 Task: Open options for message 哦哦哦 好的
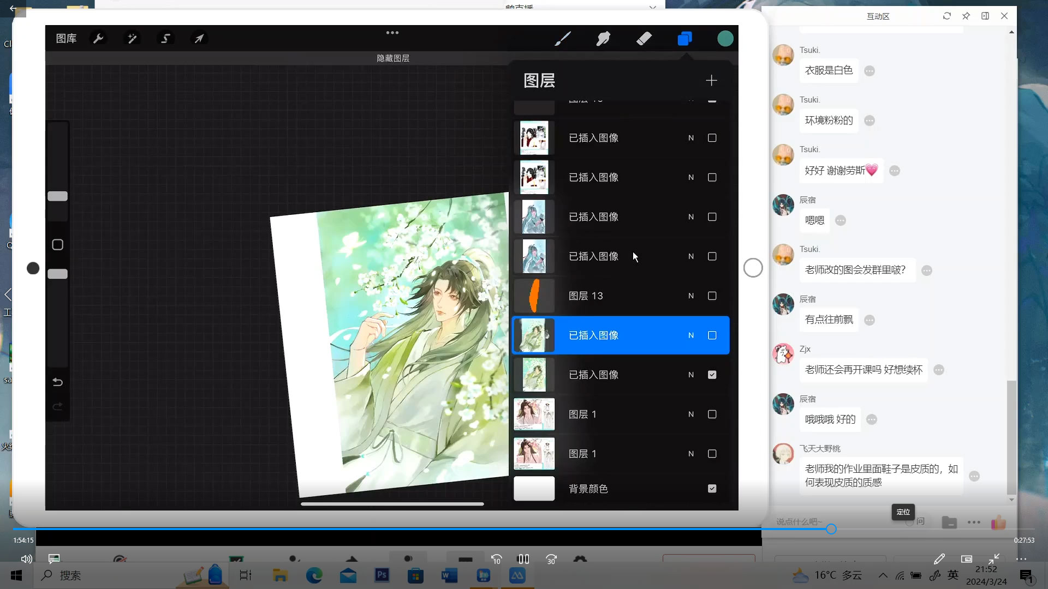[x=872, y=419]
